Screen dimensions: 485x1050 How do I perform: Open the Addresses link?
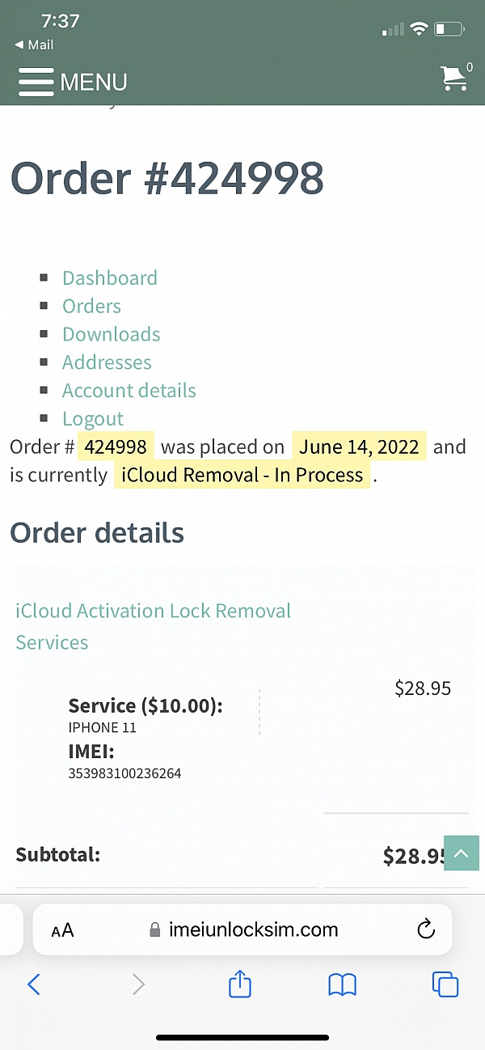tap(107, 362)
